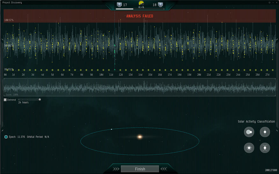Click the 9d time axis label
279x174 pixels.
92,75
